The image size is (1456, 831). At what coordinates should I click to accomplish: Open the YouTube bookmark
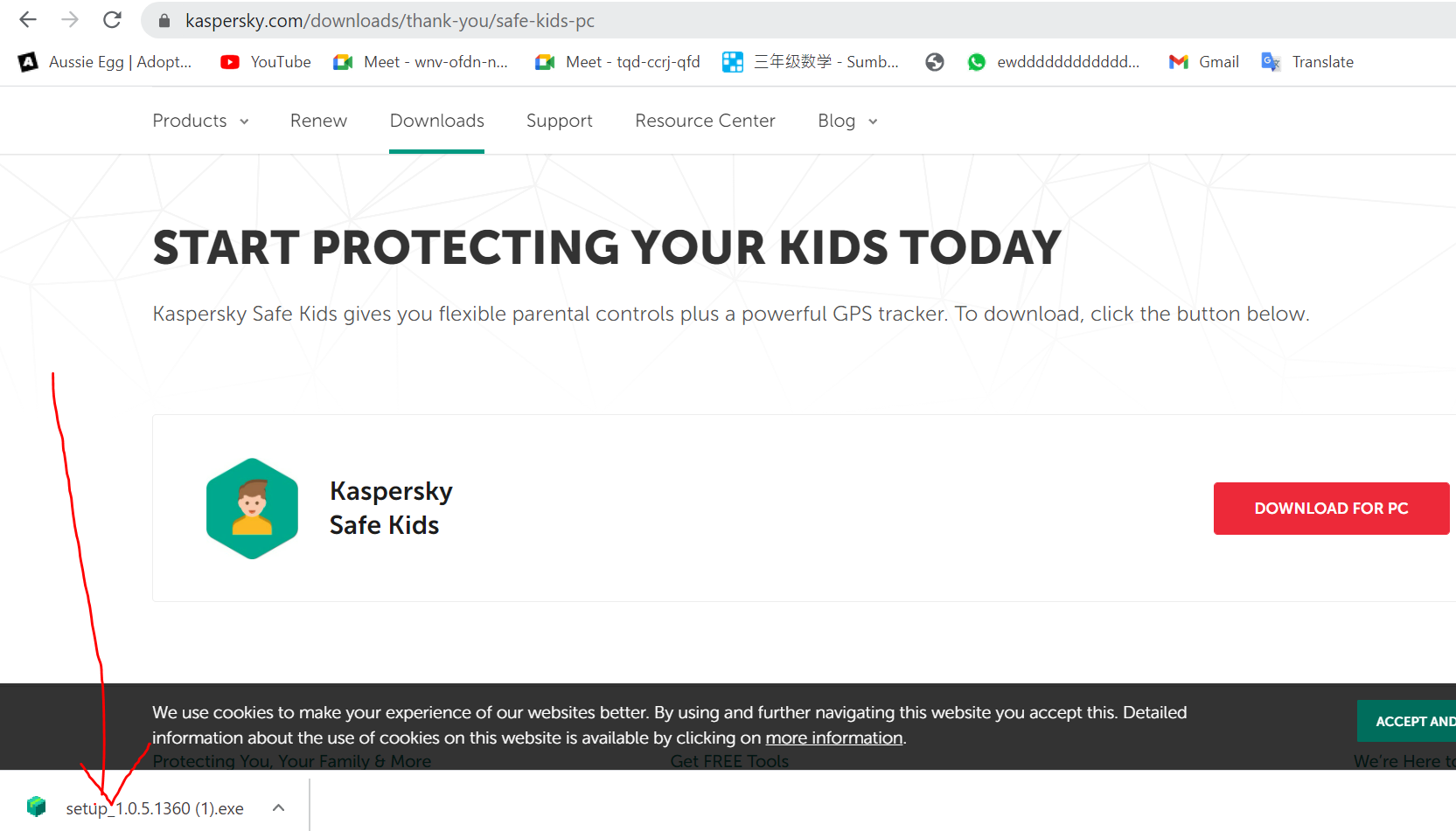point(266,62)
